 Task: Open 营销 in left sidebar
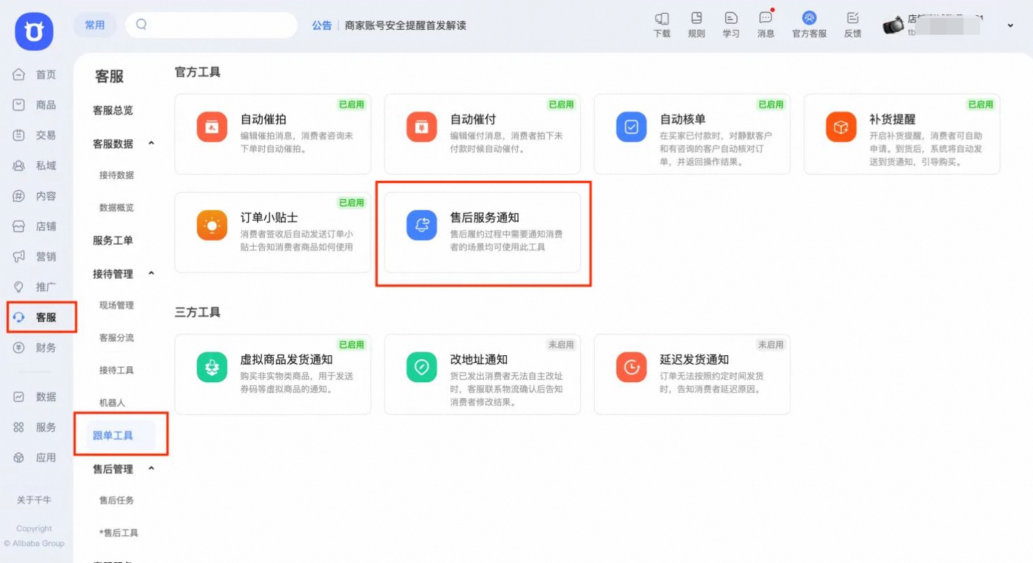(35, 256)
